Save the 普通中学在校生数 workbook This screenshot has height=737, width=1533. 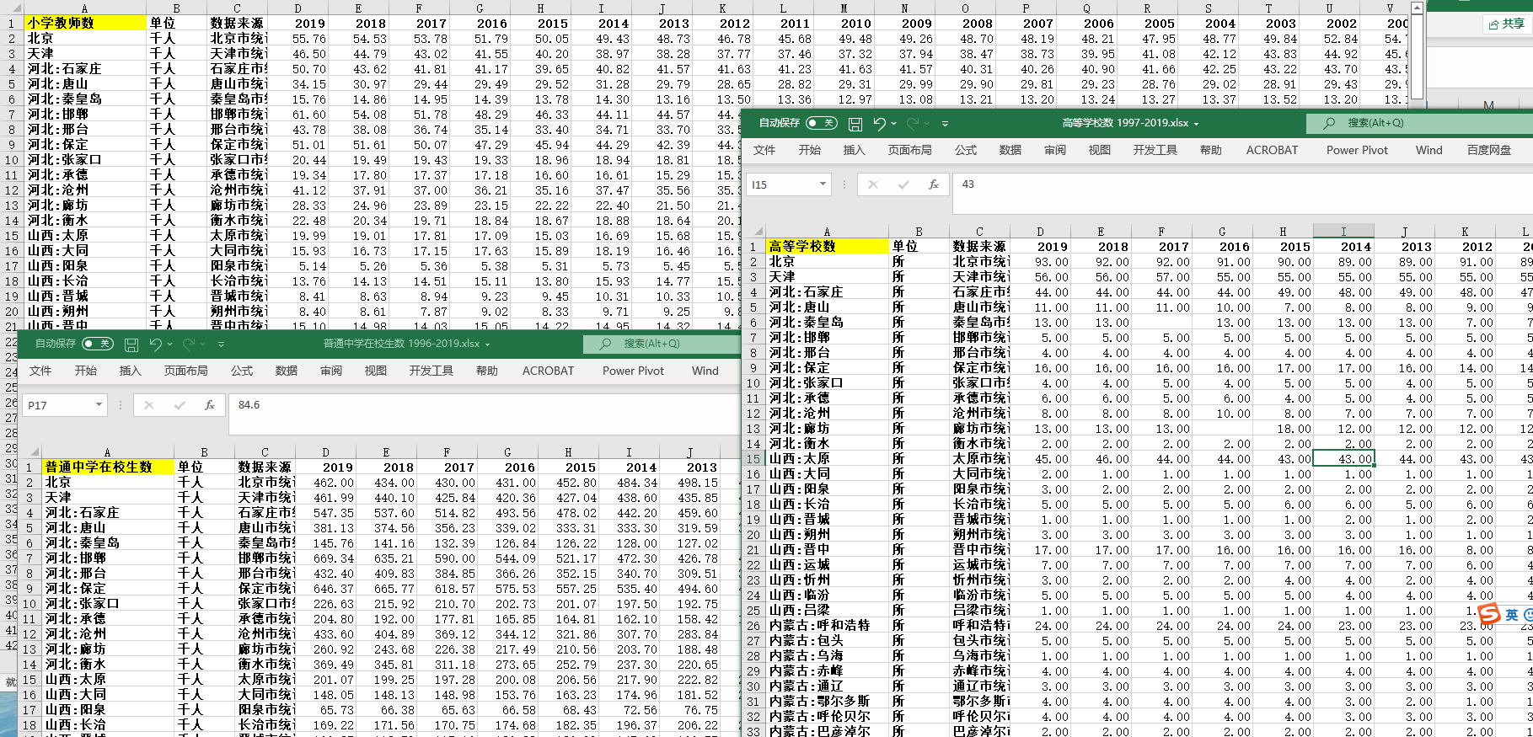[131, 344]
